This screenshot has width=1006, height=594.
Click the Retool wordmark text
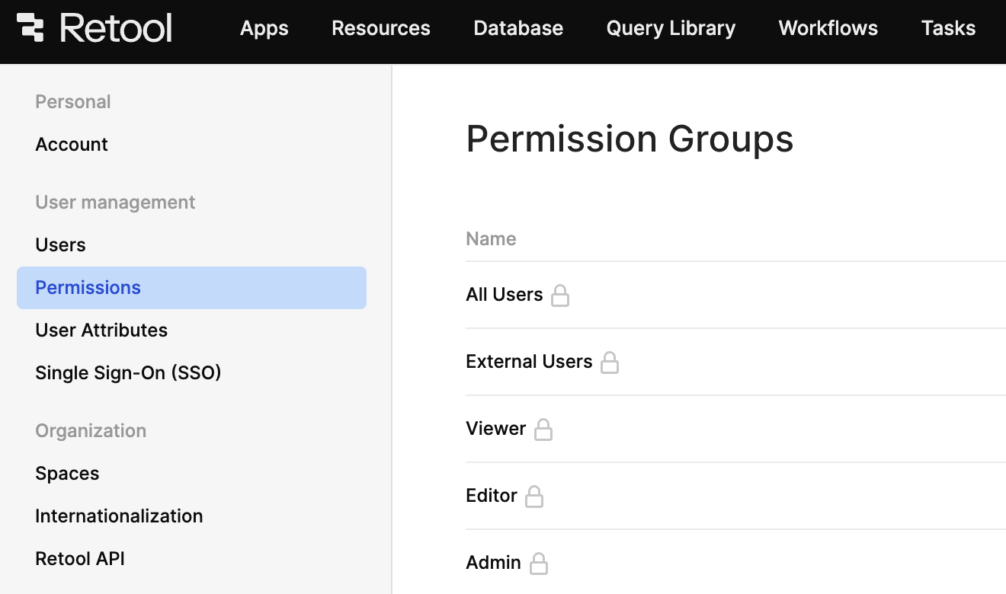[x=116, y=28]
